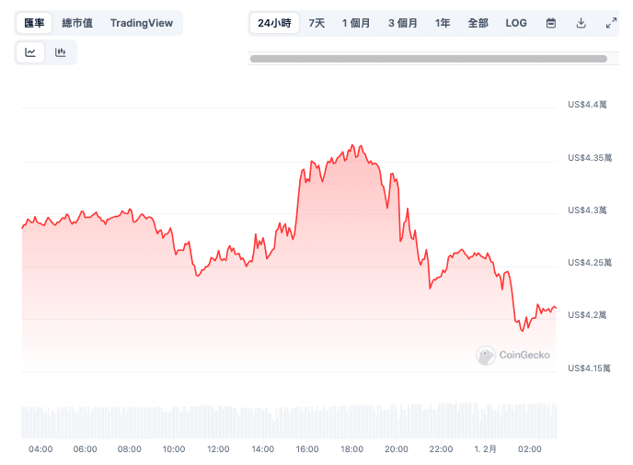Viewport: 633px width, 465px height.
Task: Choose the 1 個月 range
Action: tap(356, 23)
